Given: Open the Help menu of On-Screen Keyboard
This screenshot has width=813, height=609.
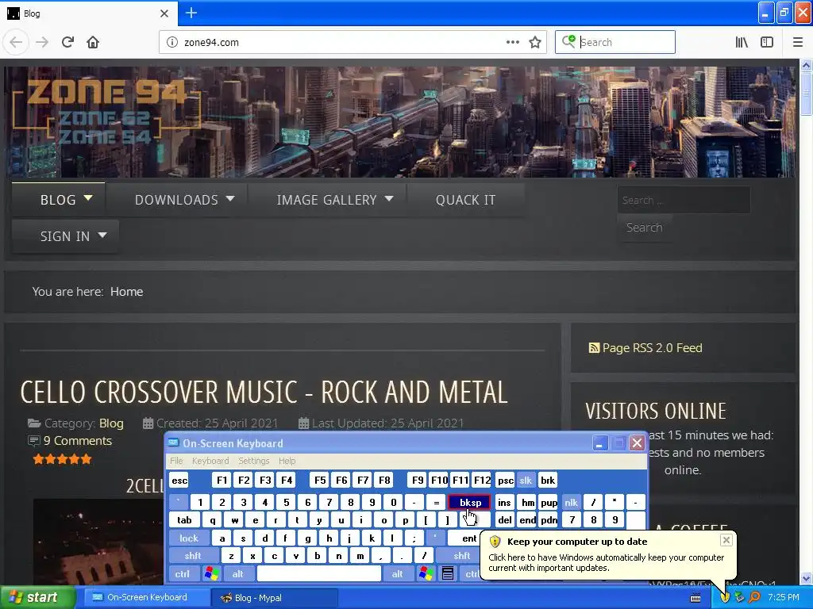Looking at the screenshot, I should click(287, 461).
